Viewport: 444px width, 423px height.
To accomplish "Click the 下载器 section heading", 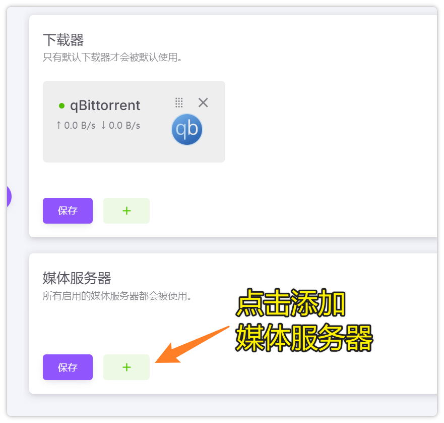I will click(63, 40).
